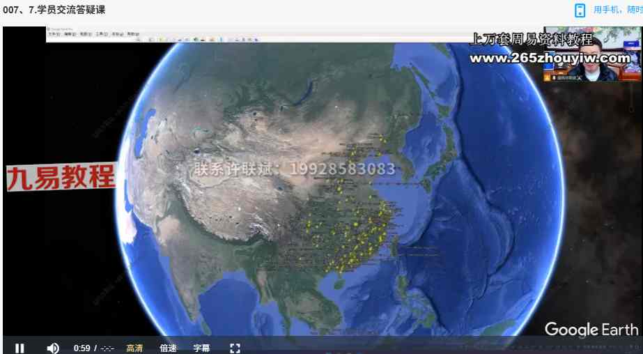Open the 高清 video quality options
Image resolution: width=643 pixels, height=354 pixels.
tap(134, 348)
